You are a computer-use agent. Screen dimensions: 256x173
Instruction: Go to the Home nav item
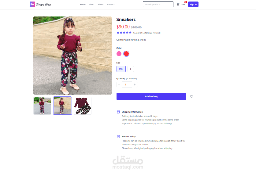pos(83,4)
